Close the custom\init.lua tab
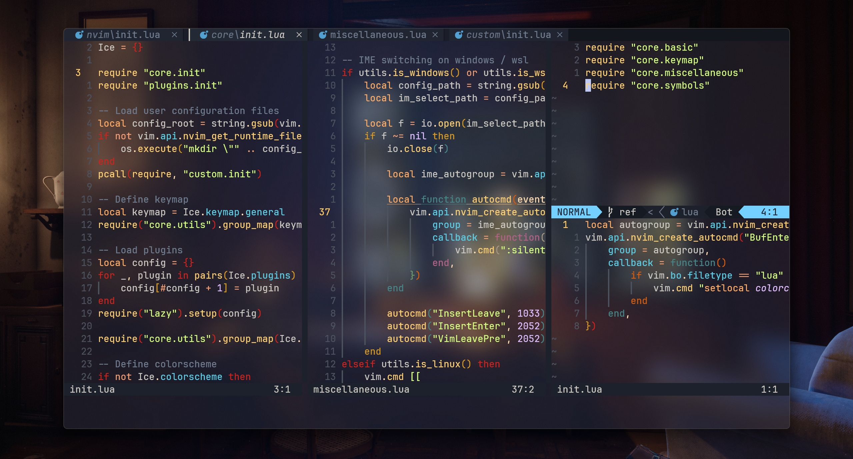Screen dimensions: 853x459 (560, 35)
